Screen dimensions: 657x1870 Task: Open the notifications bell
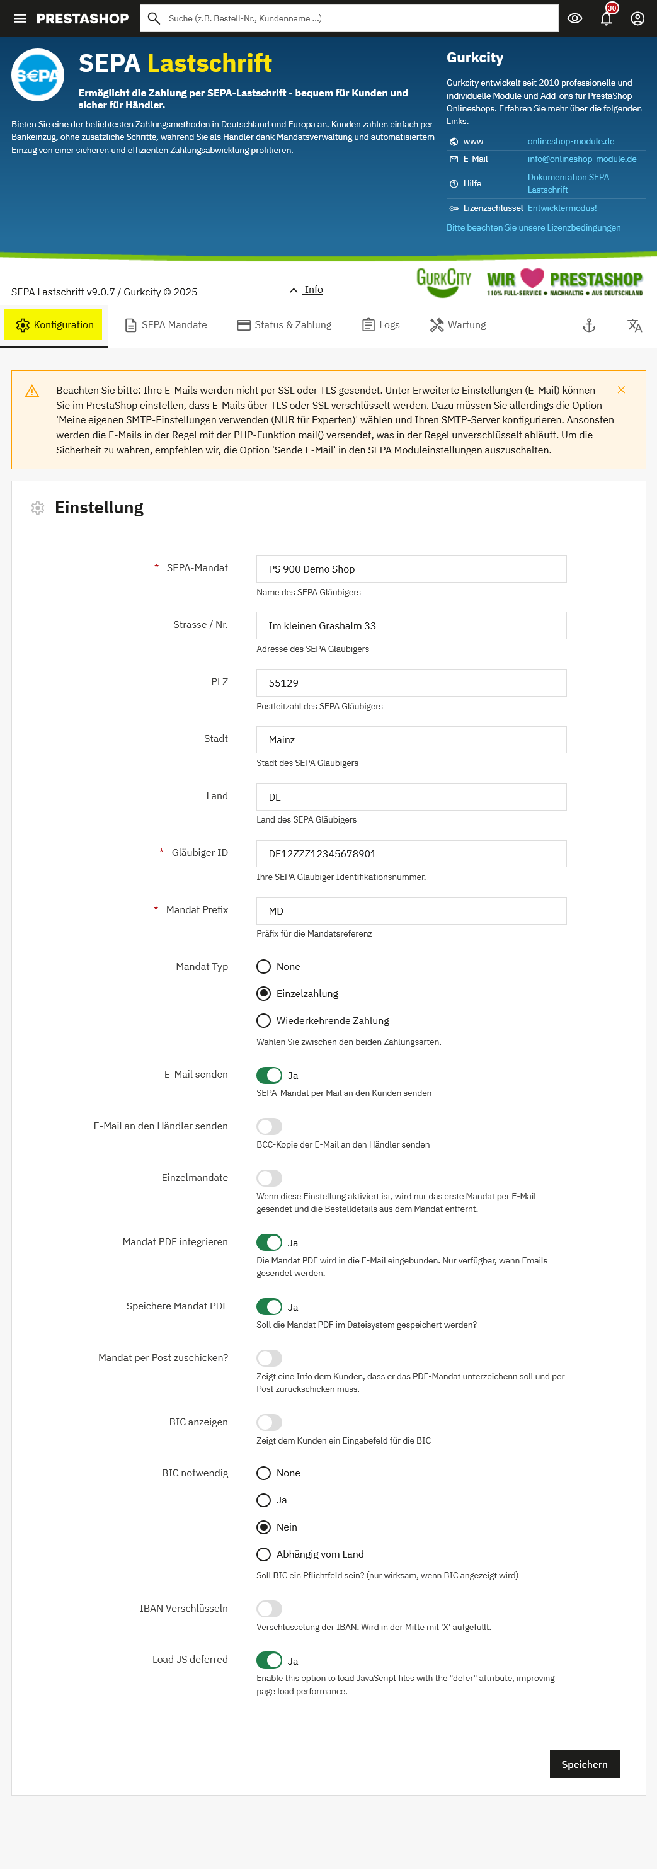tap(606, 19)
